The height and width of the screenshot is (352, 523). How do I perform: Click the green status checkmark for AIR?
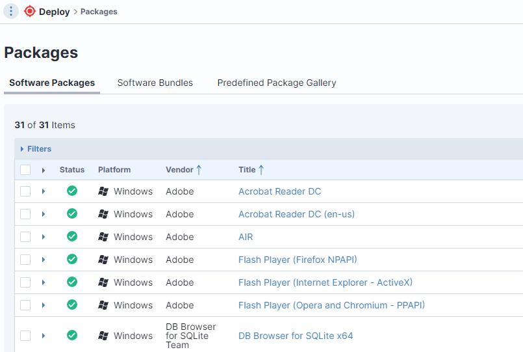point(72,236)
